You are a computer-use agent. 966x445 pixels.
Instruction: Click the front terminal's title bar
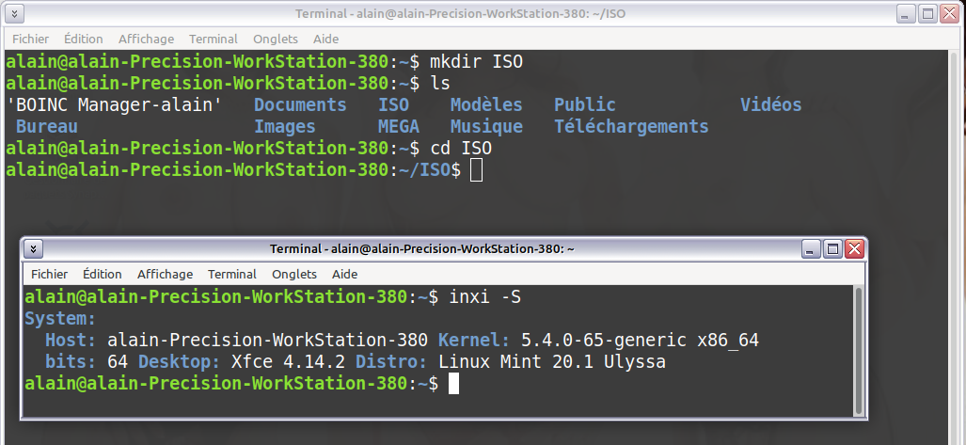421,249
